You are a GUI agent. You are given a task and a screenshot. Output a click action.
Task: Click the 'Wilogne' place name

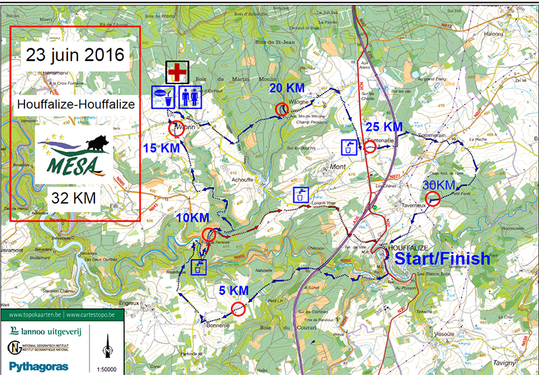[299, 102]
